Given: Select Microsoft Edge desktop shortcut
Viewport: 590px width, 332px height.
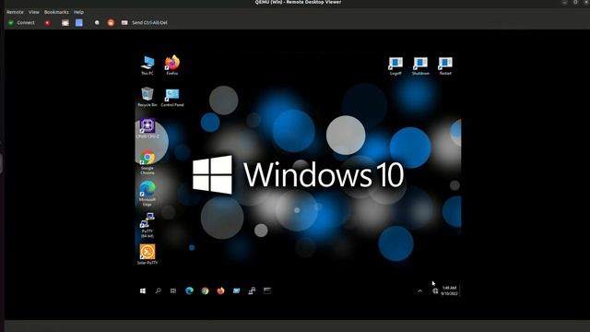Looking at the screenshot, I should click(147, 194).
